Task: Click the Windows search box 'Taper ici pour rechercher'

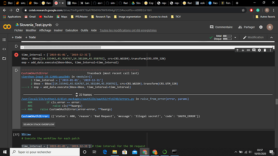Action: pos(45,152)
